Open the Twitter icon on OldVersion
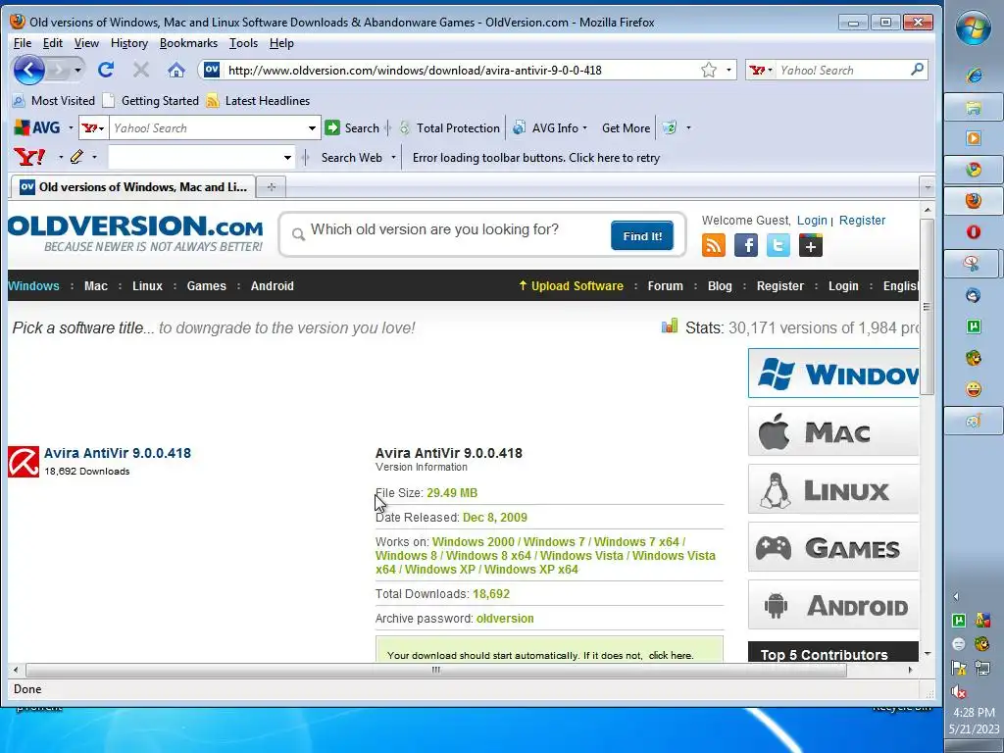This screenshot has width=1004, height=753. [778, 245]
